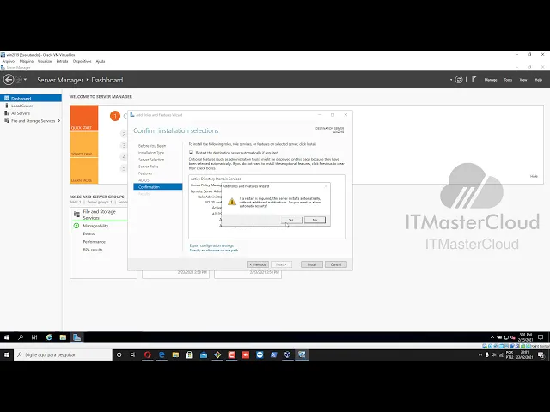Open the notifications flag in Server Manager
Image resolution: width=550 pixels, height=412 pixels.
click(x=474, y=80)
